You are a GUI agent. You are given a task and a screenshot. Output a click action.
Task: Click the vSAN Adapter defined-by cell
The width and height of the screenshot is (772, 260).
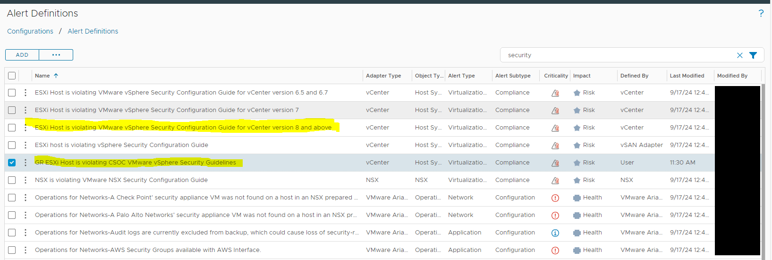point(642,145)
